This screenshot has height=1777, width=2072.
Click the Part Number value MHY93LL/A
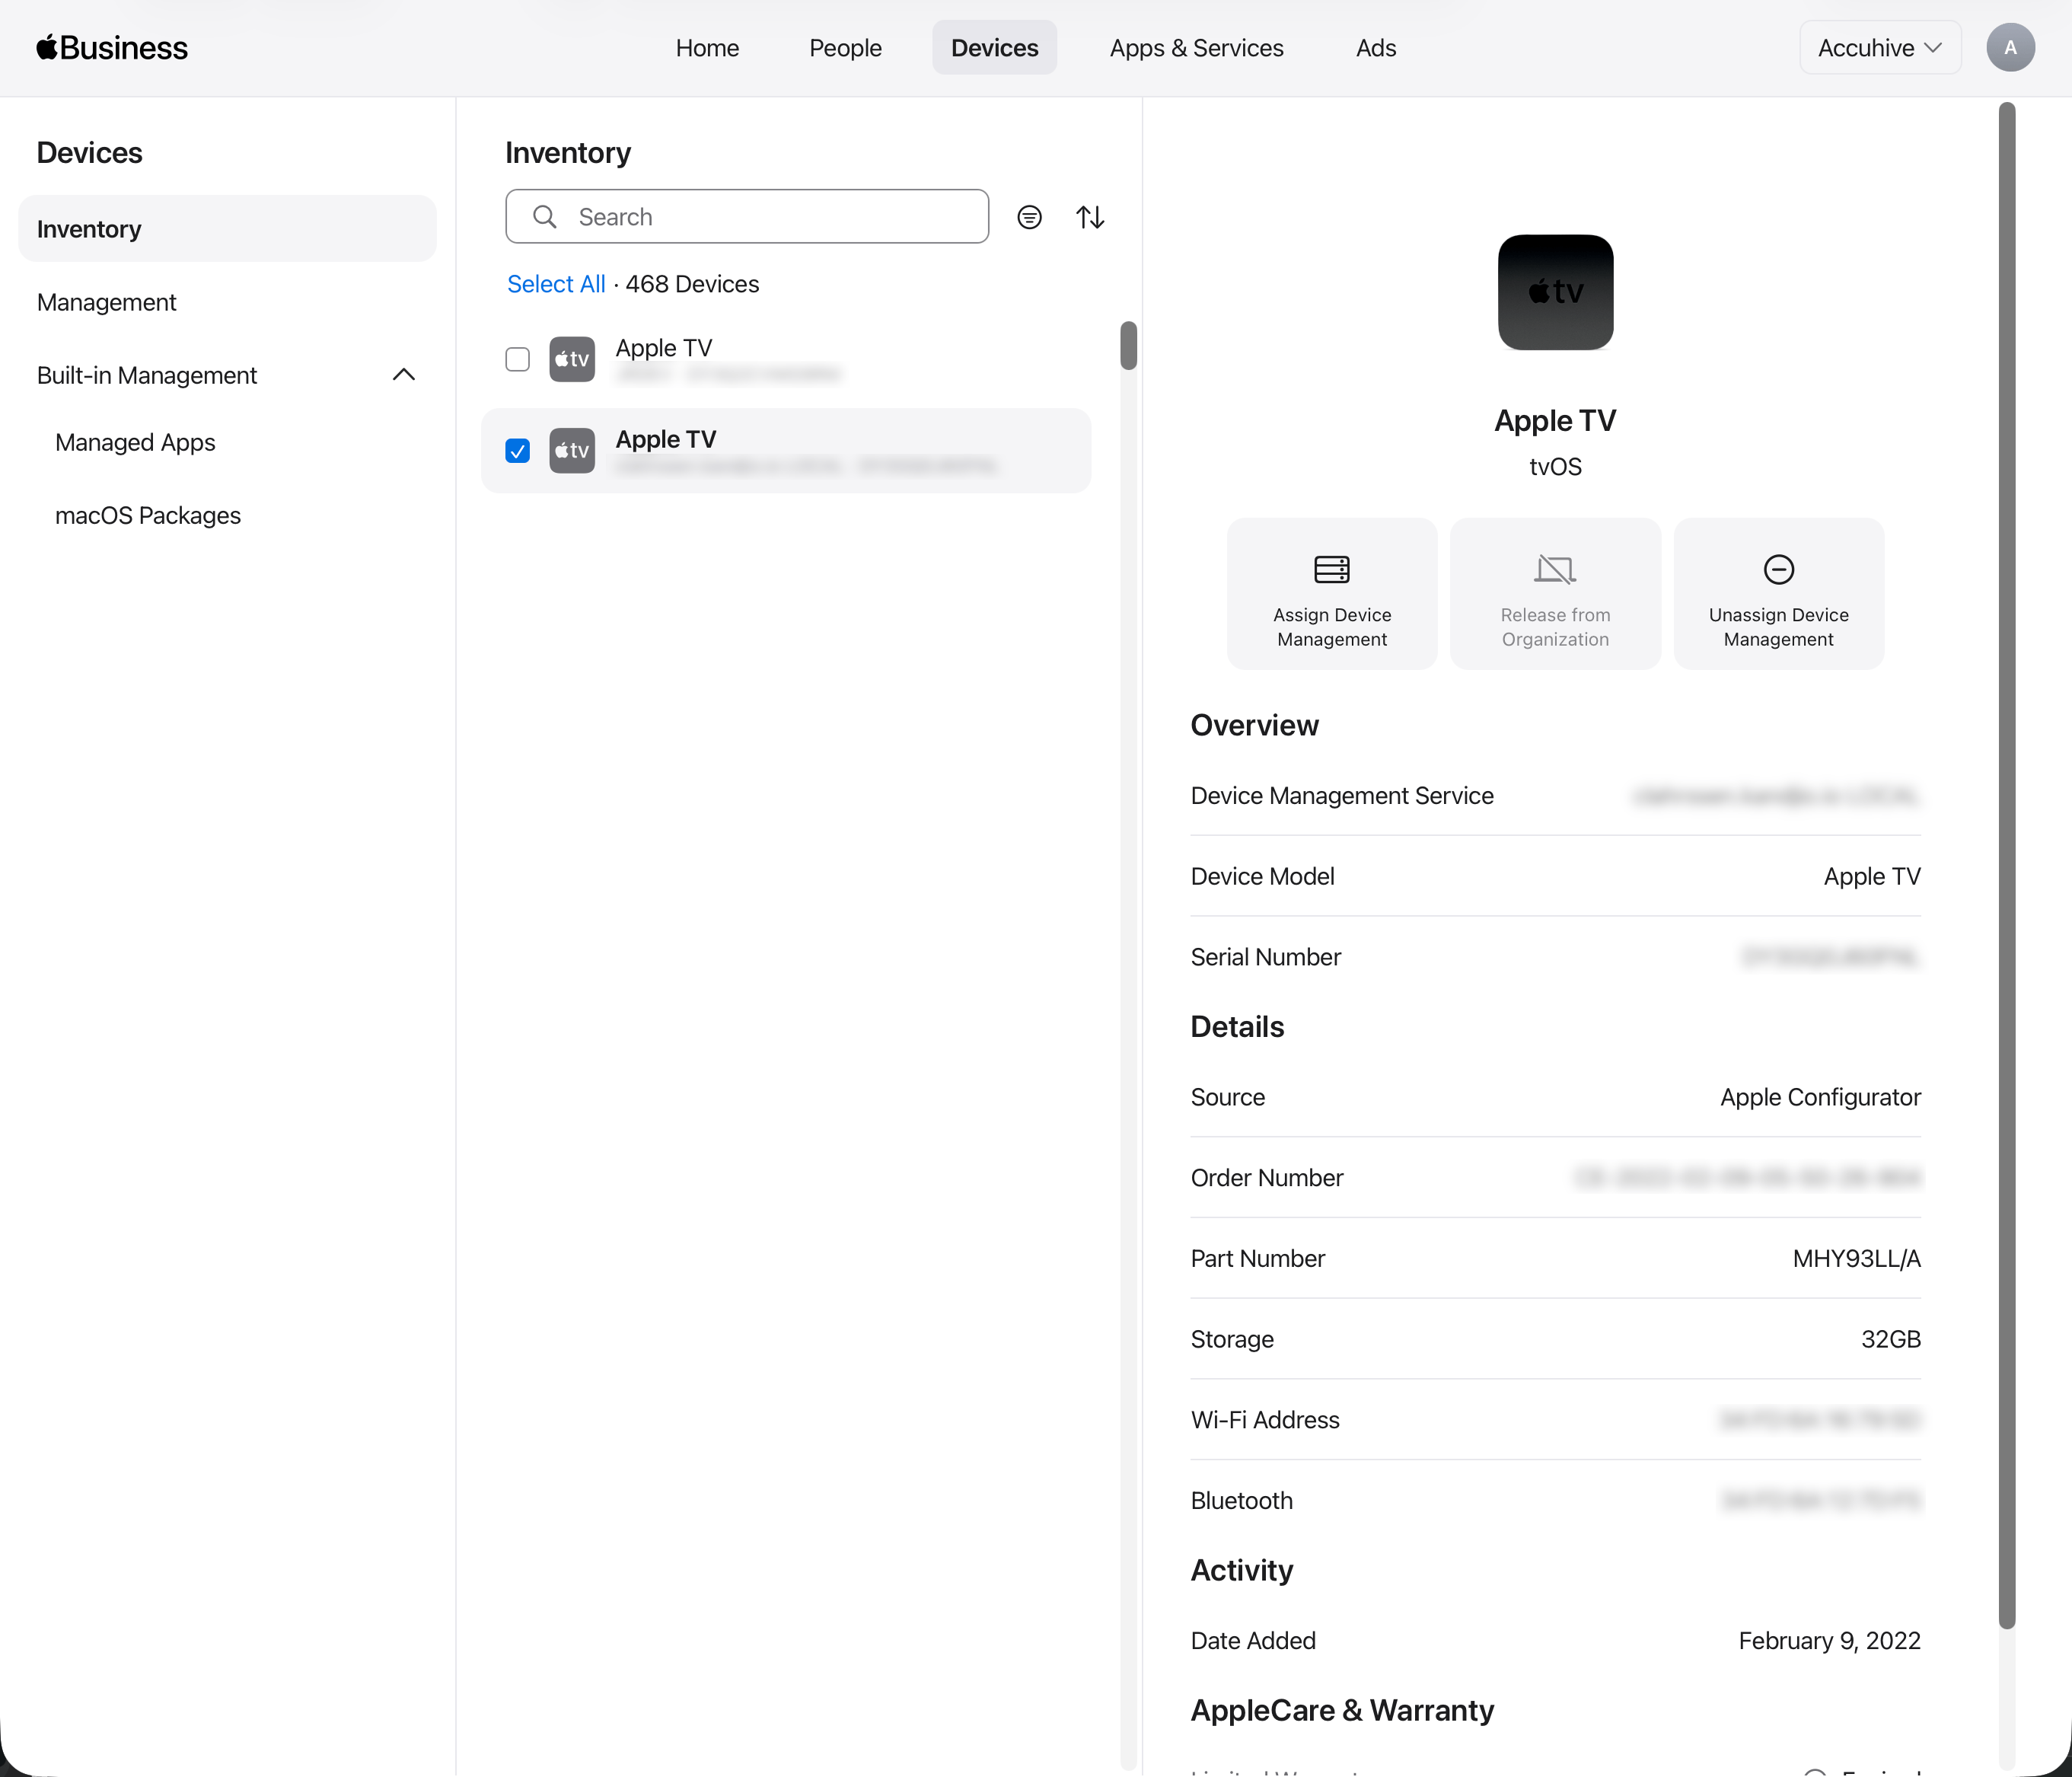click(x=1856, y=1258)
